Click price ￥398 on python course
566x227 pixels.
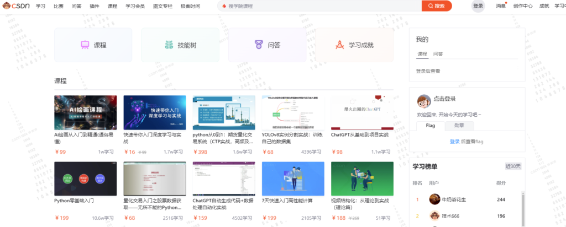point(200,152)
